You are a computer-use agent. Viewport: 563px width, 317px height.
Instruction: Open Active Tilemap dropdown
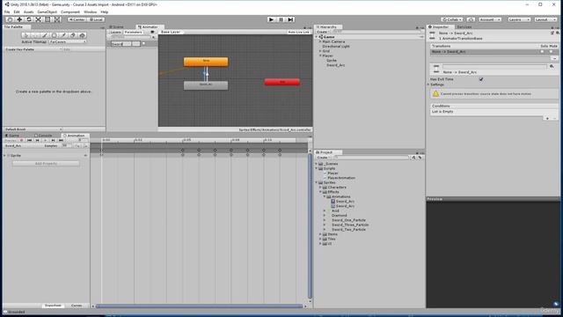(68, 41)
